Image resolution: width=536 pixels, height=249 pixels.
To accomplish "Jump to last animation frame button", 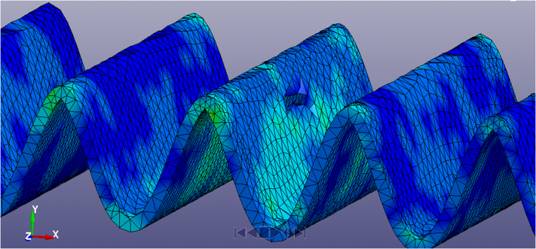I will [300, 233].
